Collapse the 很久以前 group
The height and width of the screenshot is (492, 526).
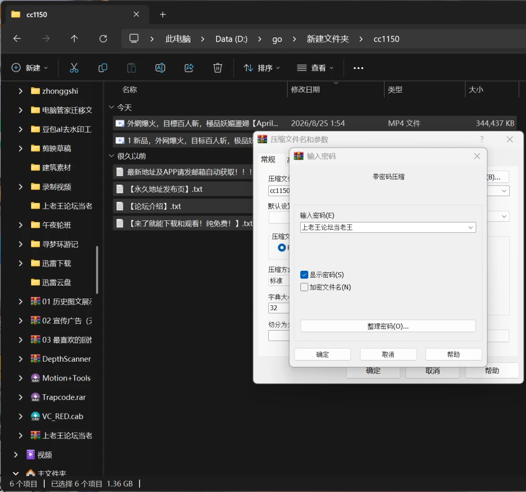click(x=112, y=156)
